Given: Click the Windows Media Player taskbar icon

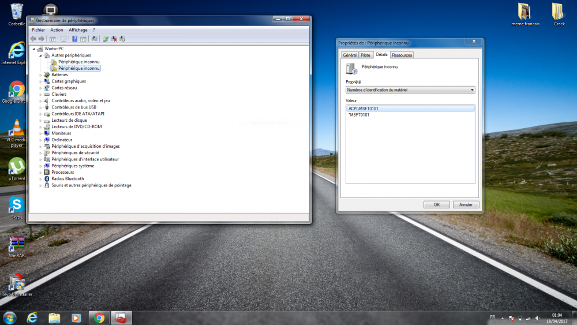Looking at the screenshot, I should pos(76,317).
